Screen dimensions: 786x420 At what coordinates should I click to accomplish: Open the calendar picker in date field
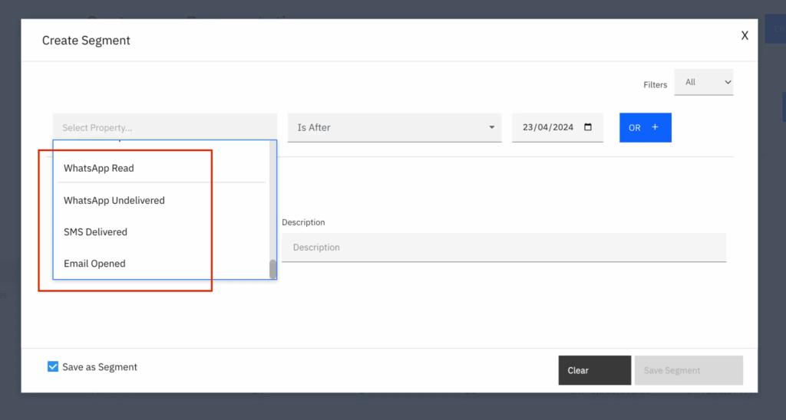588,127
